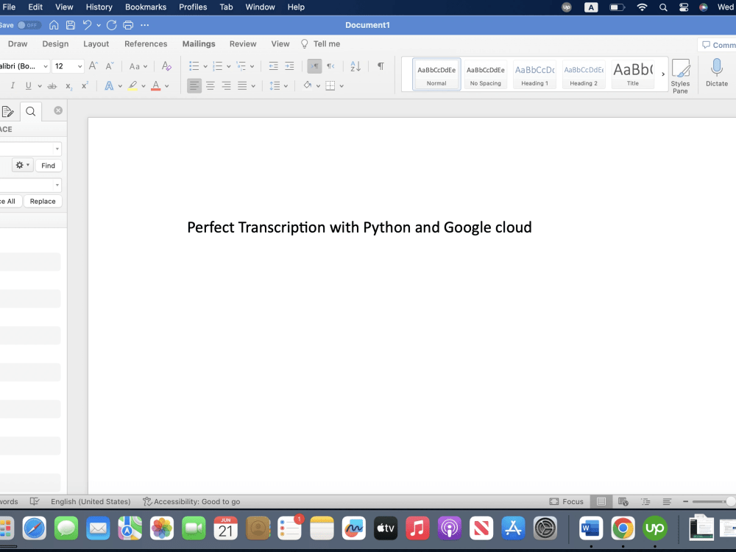Open the Layout ribbon tab

click(96, 44)
